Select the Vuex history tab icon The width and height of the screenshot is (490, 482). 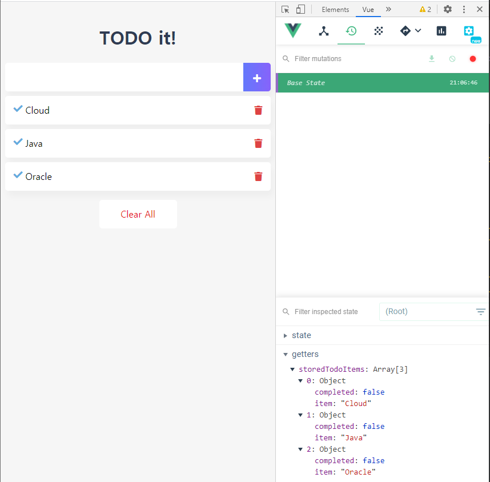tap(351, 31)
